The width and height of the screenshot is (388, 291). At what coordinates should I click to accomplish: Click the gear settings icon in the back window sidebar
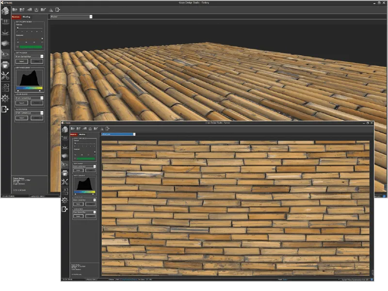(x=5, y=98)
